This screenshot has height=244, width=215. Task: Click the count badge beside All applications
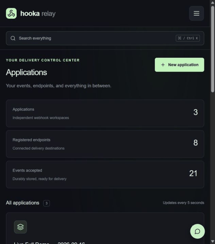[x=46, y=203]
